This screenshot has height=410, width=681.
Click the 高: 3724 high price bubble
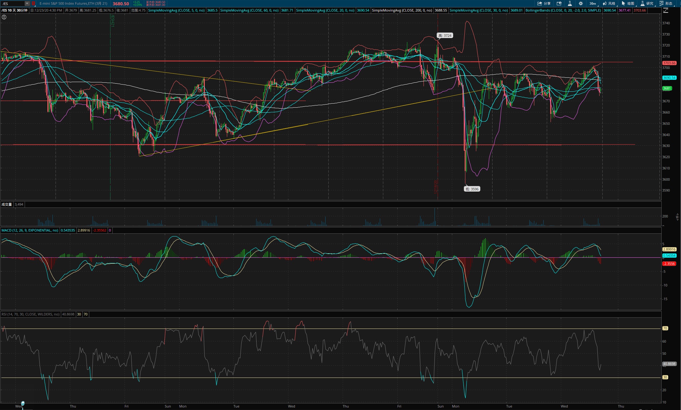click(x=445, y=36)
